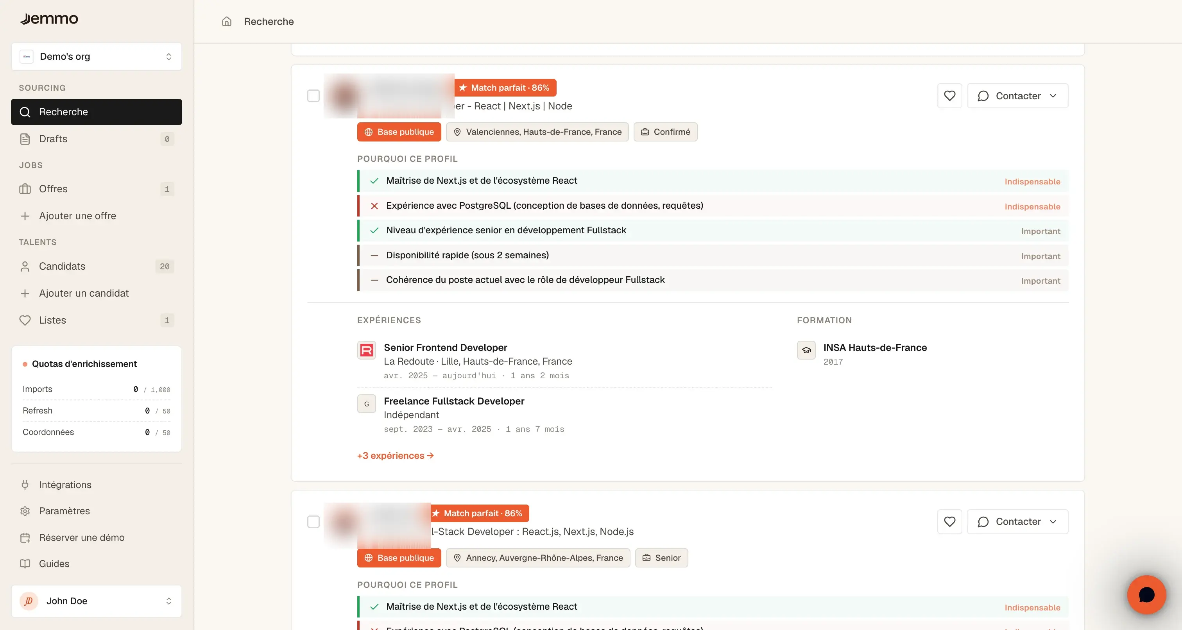Click the Demo's org logo icon
Viewport: 1182px width, 630px height.
click(27, 56)
